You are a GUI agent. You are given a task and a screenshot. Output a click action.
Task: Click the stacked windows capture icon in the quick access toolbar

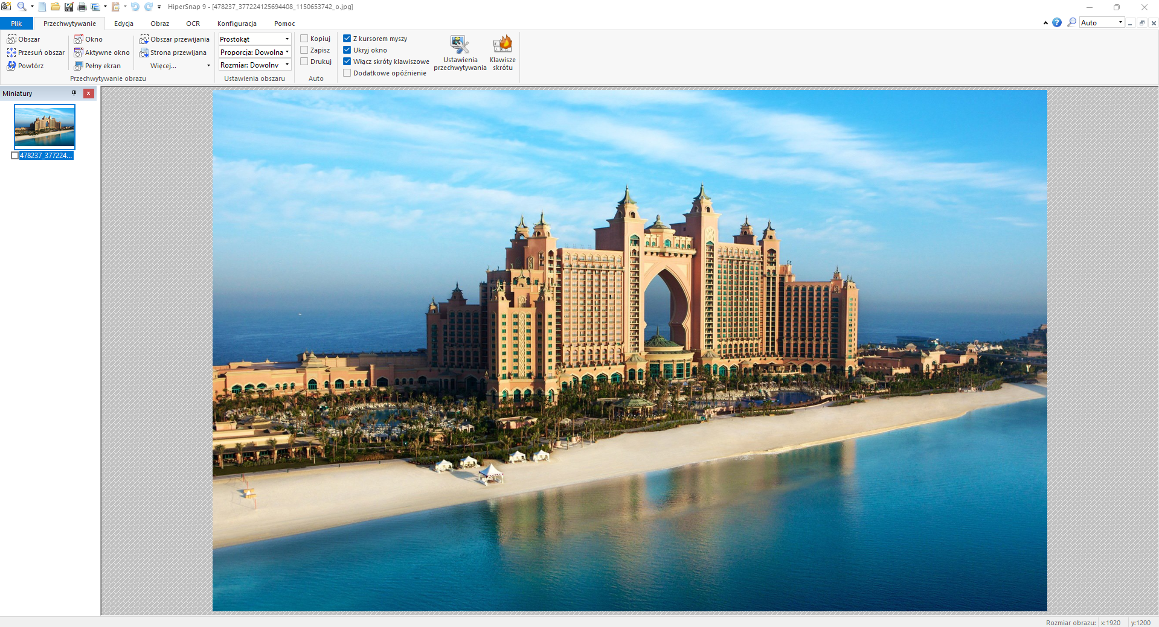95,7
